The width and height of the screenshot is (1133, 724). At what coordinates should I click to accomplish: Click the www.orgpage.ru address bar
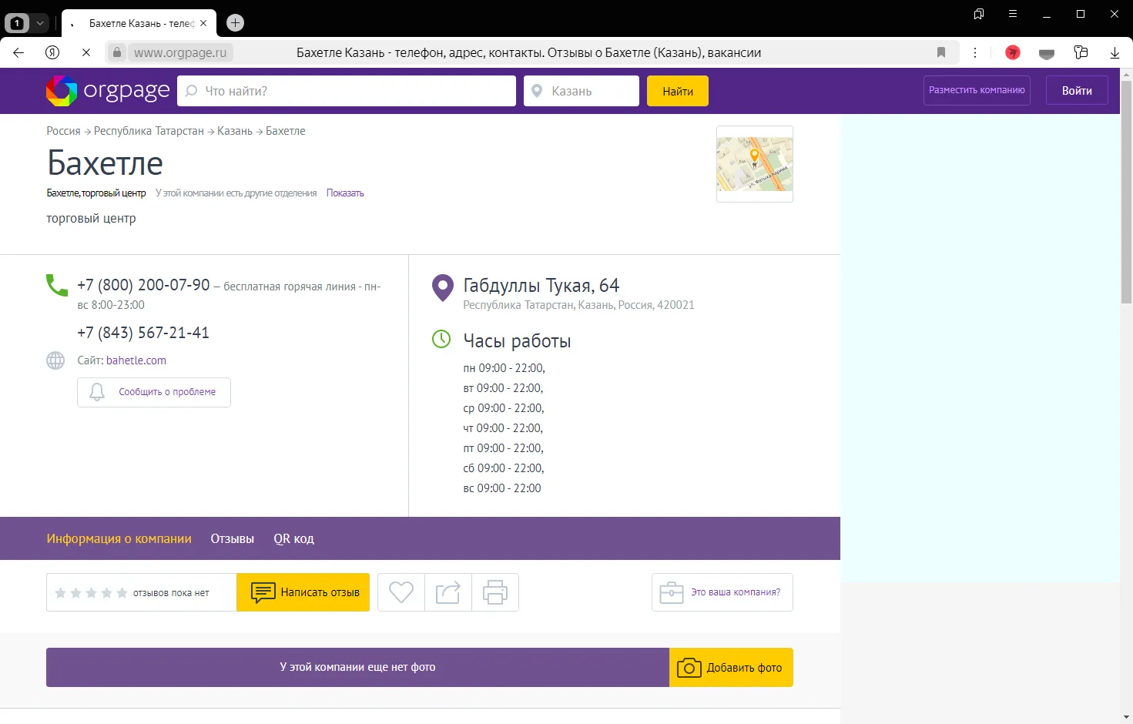click(180, 52)
